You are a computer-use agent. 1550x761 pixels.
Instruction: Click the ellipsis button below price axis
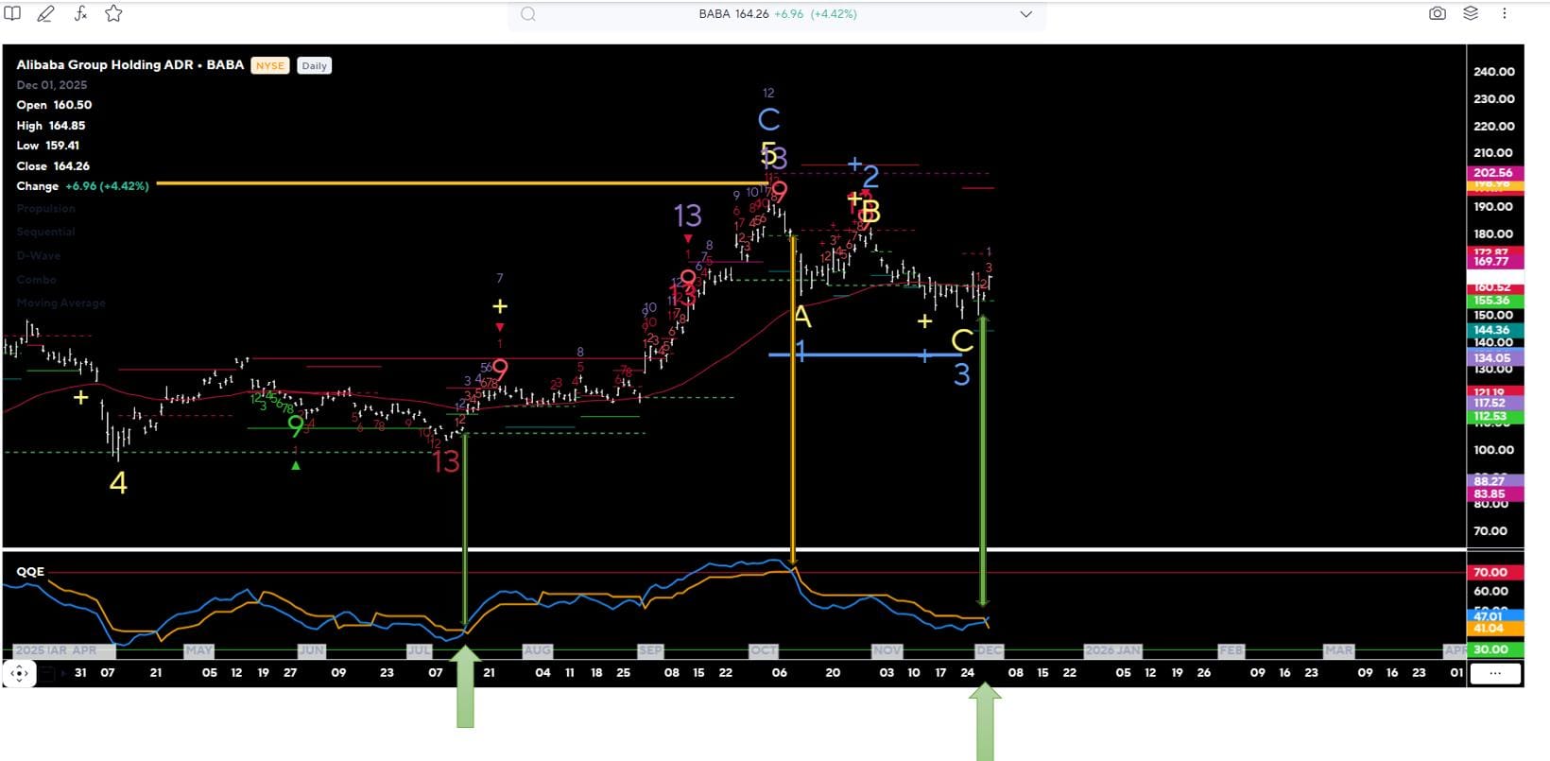coord(1494,673)
